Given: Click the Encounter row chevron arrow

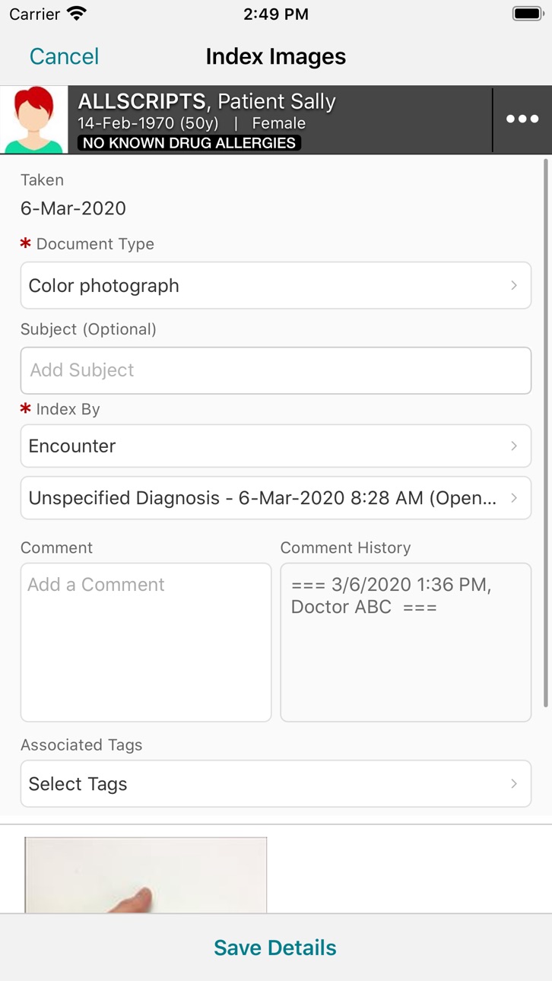Looking at the screenshot, I should pyautogui.click(x=514, y=446).
